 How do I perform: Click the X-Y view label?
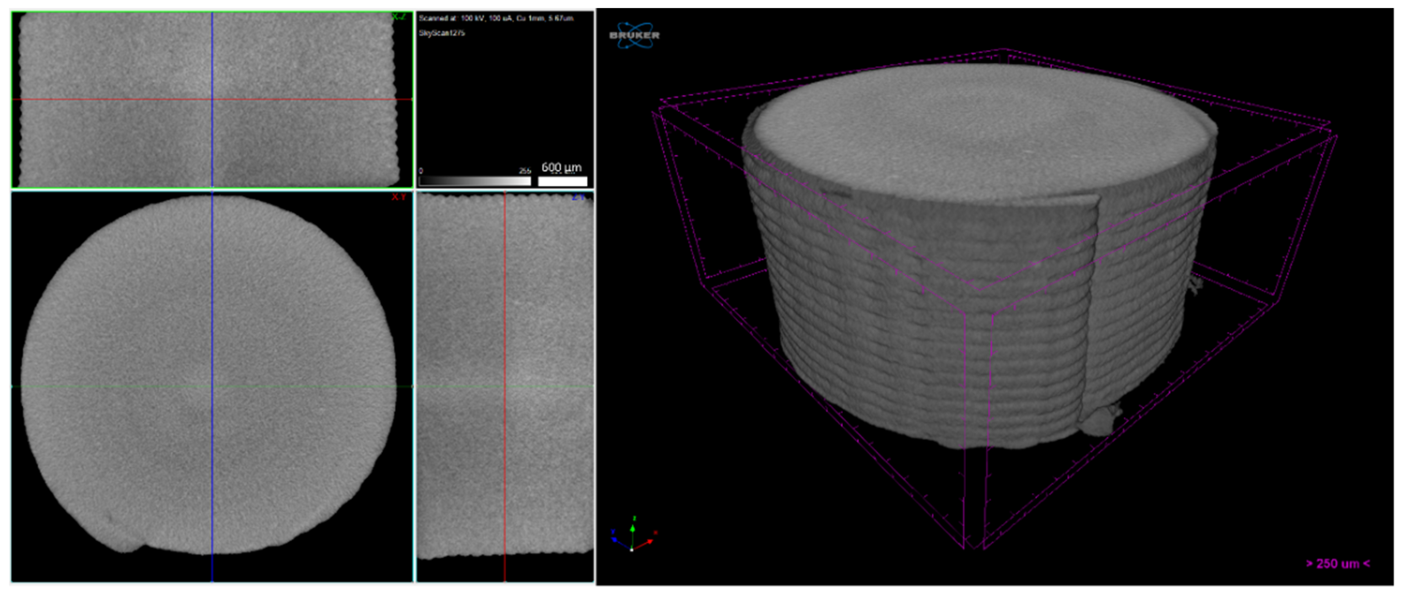[x=399, y=197]
